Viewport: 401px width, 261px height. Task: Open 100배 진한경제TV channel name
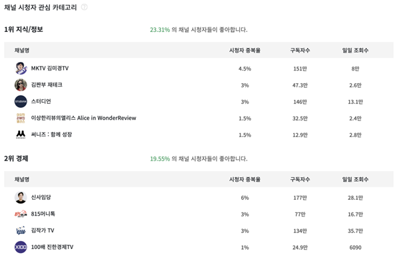point(52,247)
